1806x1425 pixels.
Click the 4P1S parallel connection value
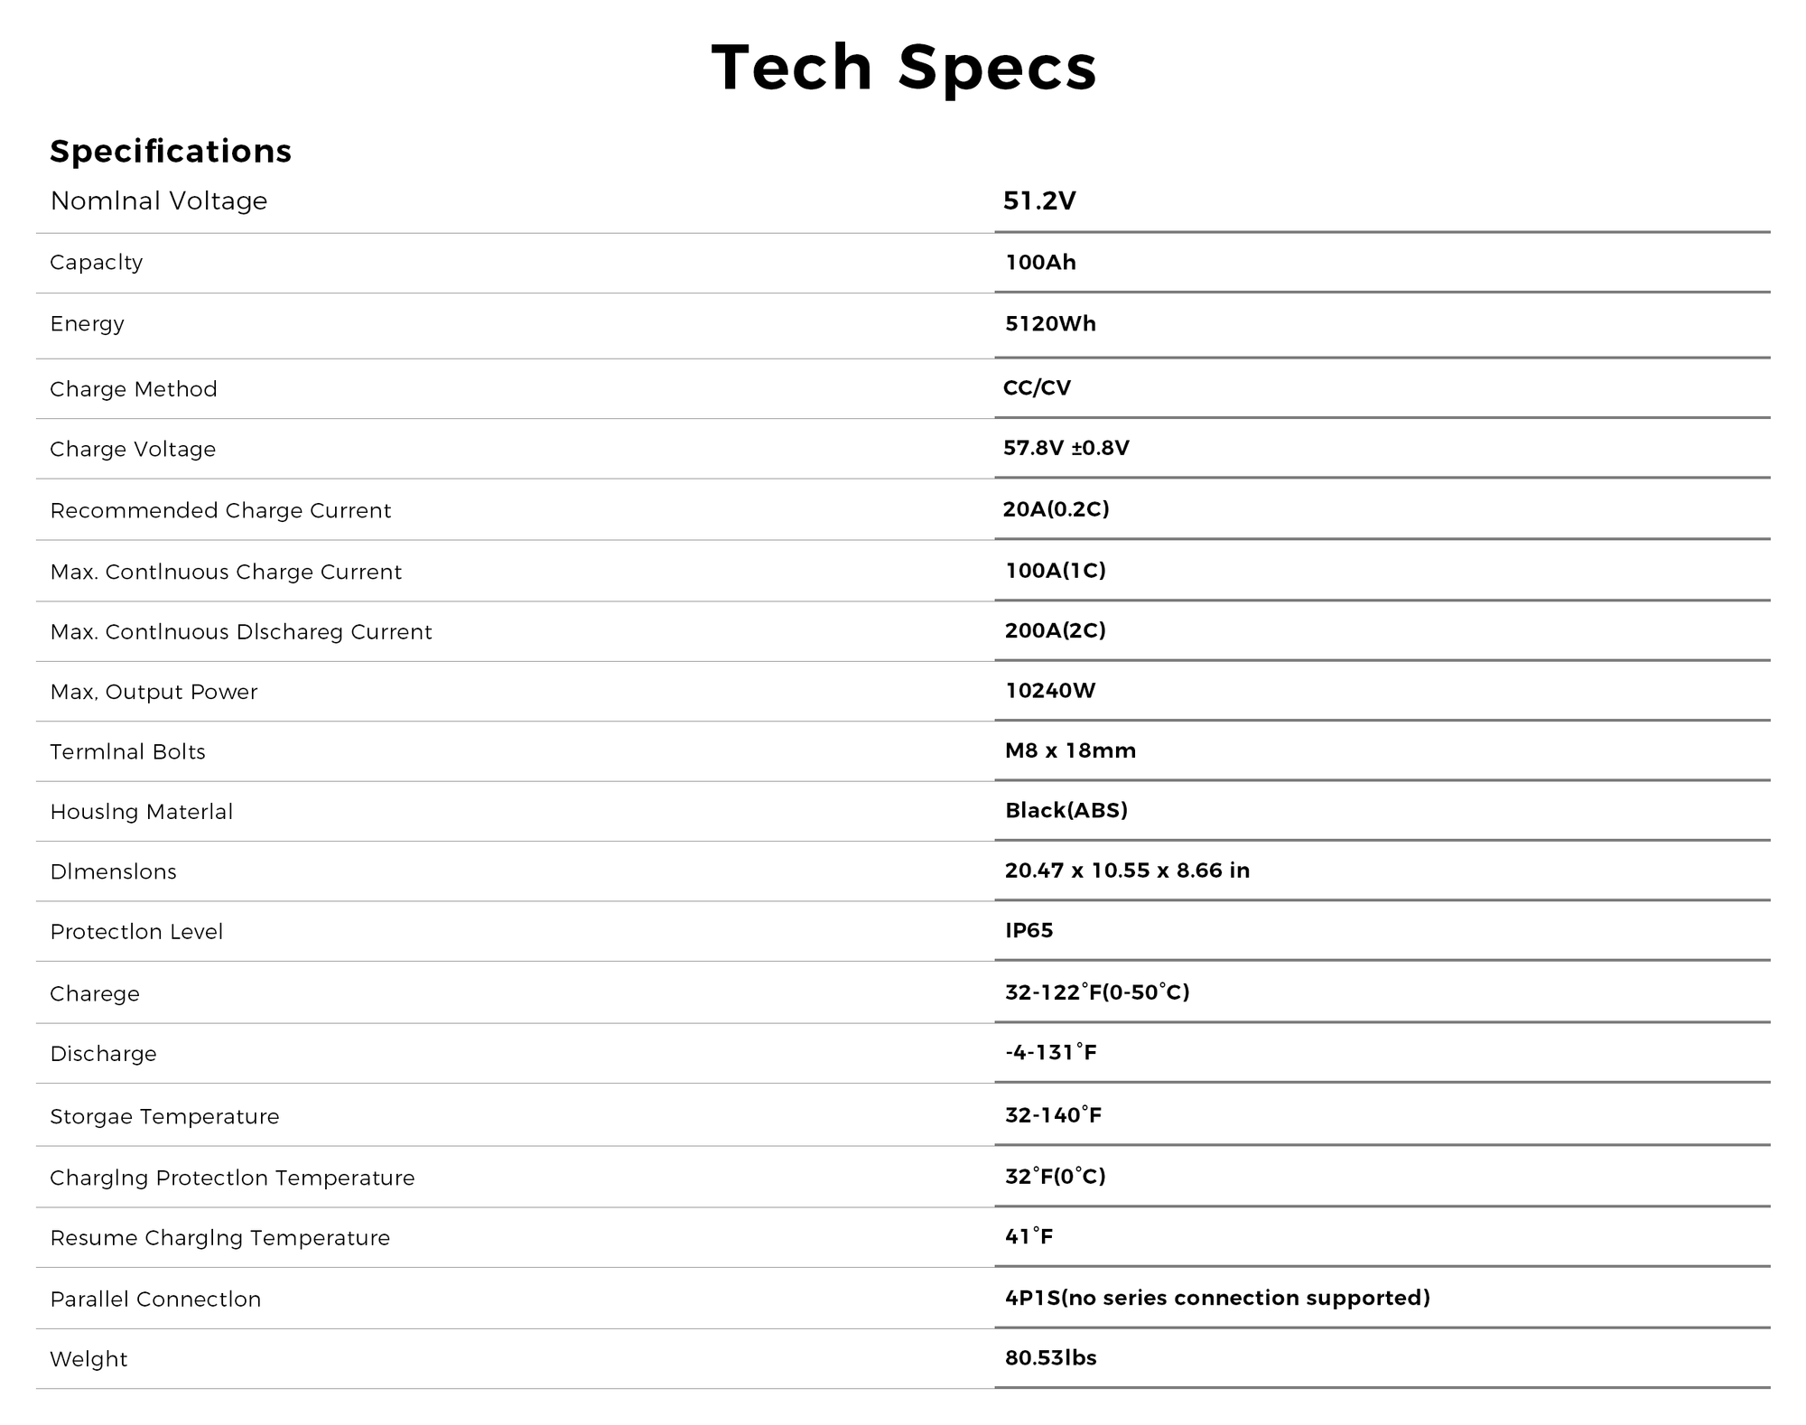pos(1217,1298)
